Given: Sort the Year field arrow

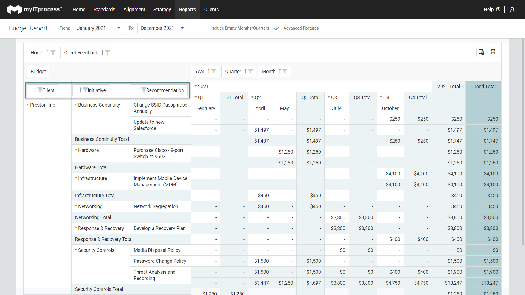Looking at the screenshot, I should [x=209, y=71].
